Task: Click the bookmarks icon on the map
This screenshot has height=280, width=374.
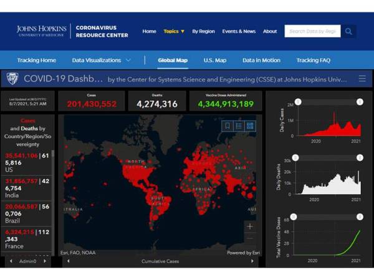Action: coord(228,126)
